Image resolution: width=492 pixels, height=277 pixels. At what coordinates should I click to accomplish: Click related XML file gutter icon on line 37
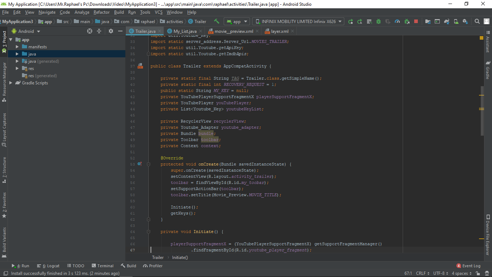pyautogui.click(x=140, y=66)
